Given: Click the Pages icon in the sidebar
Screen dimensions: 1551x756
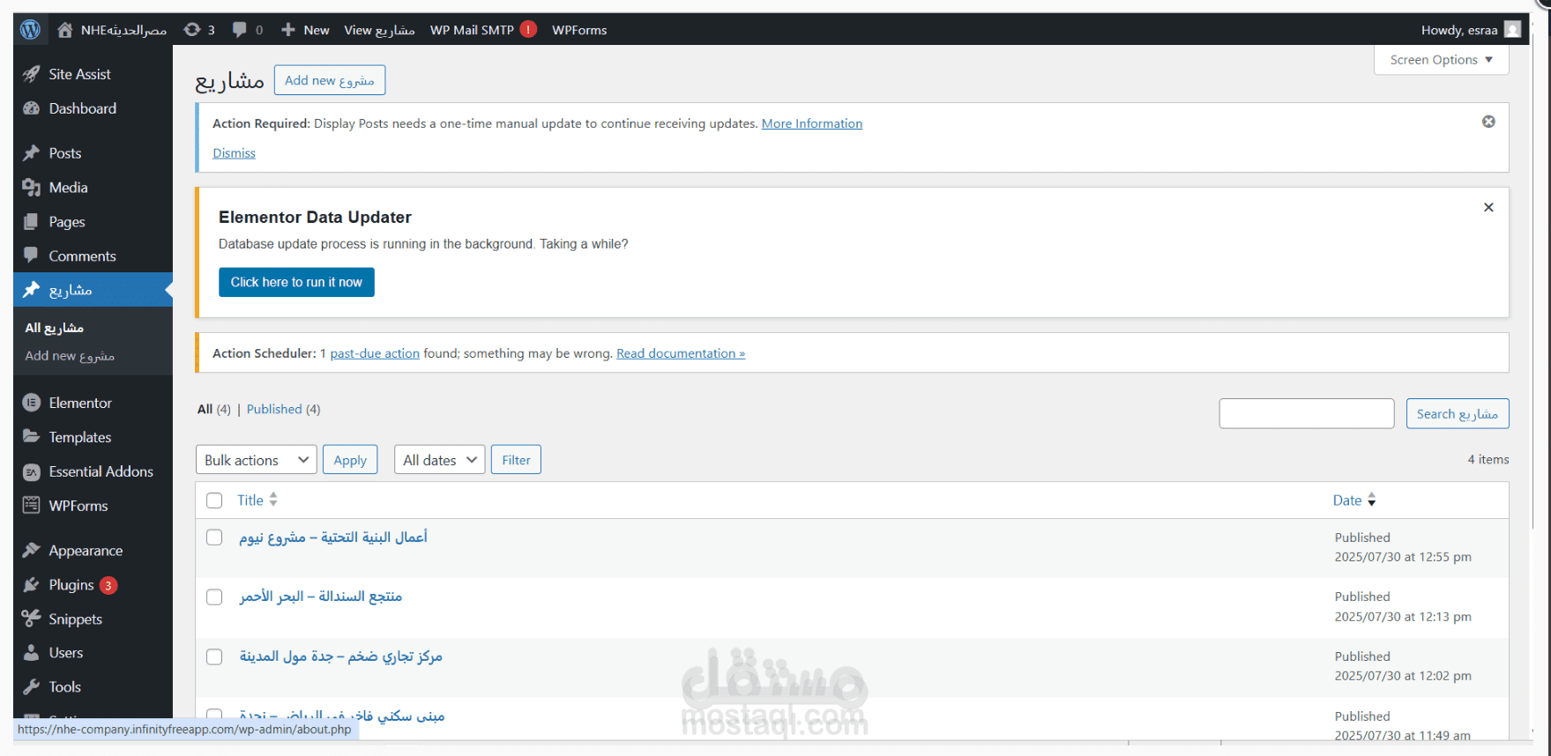Looking at the screenshot, I should [x=32, y=222].
